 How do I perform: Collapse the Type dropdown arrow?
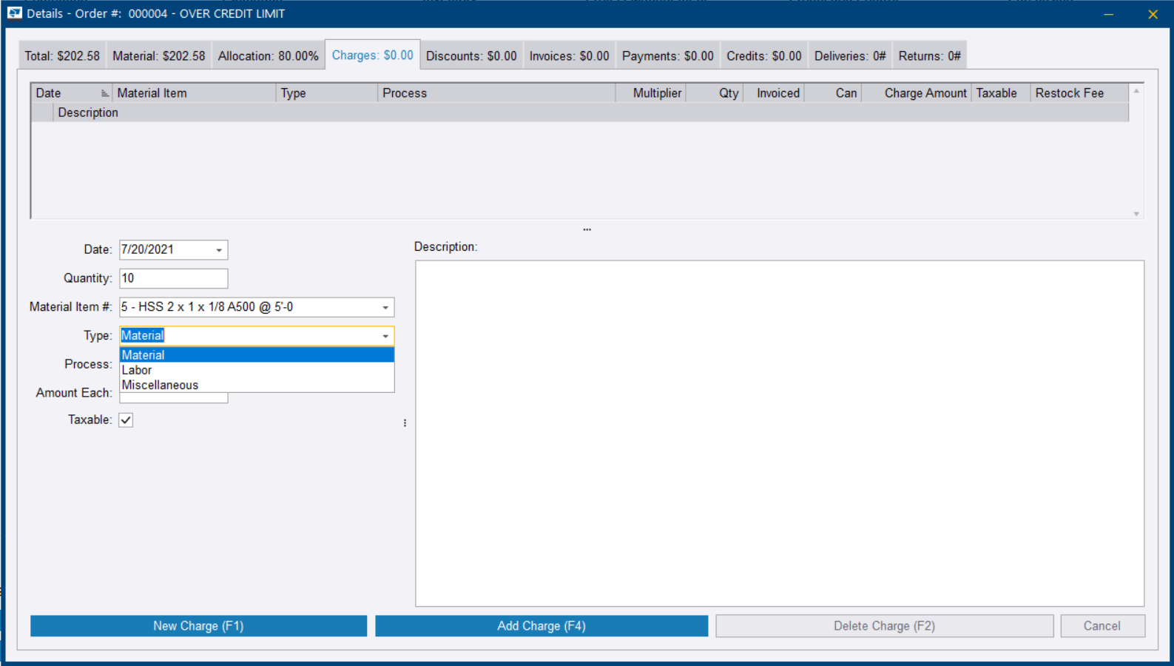[x=385, y=336]
